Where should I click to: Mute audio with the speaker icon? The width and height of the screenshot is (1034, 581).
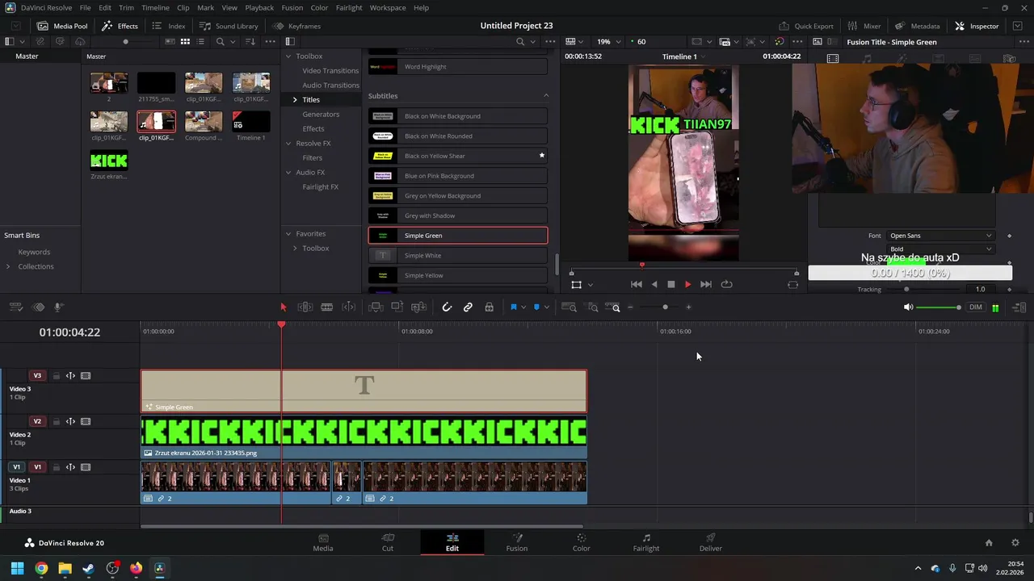(908, 307)
